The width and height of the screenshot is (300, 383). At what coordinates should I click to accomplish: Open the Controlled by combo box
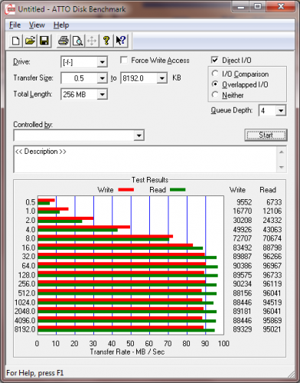click(x=79, y=136)
